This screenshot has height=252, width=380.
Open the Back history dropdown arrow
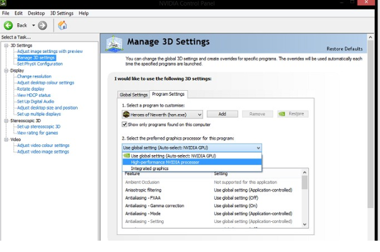[33, 25]
